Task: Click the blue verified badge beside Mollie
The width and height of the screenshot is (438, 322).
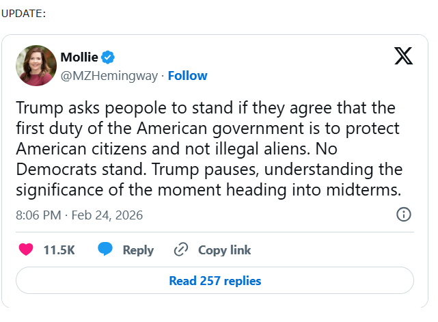Action: 108,57
